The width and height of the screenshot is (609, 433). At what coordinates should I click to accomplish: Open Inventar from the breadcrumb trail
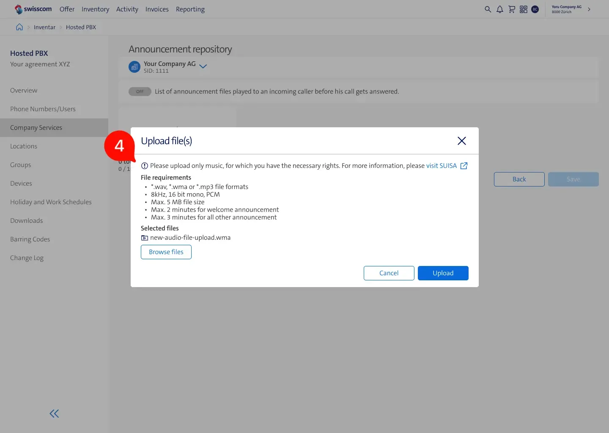click(44, 27)
